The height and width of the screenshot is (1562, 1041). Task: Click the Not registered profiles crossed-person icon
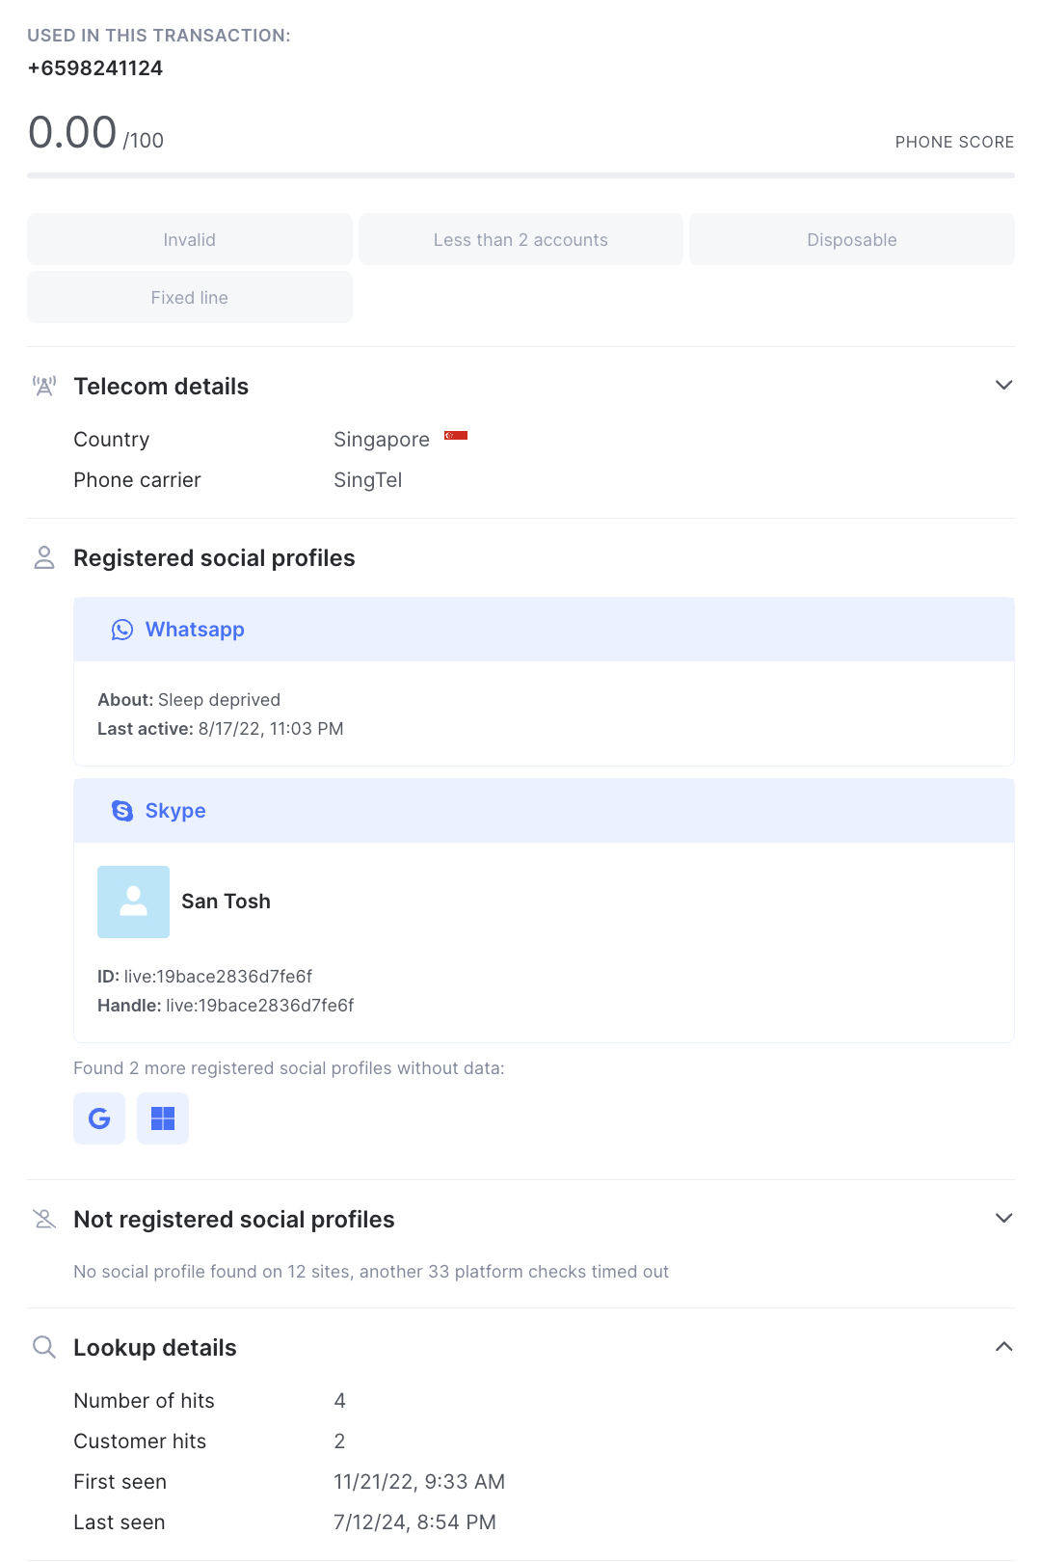coord(44,1220)
